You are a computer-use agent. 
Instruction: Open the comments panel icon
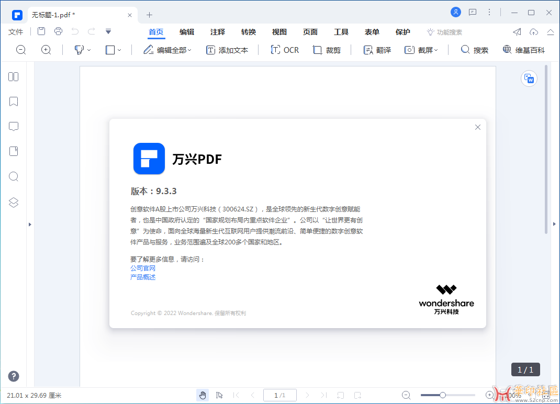point(14,127)
